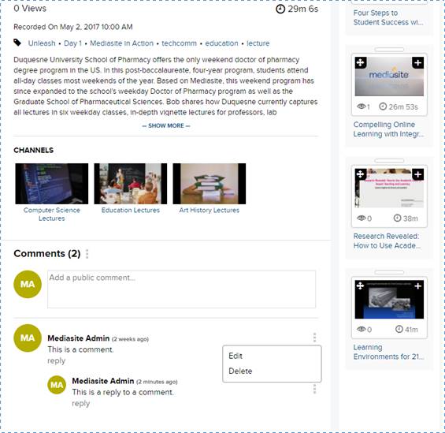Image resolution: width=445 pixels, height=433 pixels.
Task: Choose Edit from the comment menu
Action: pyautogui.click(x=235, y=356)
